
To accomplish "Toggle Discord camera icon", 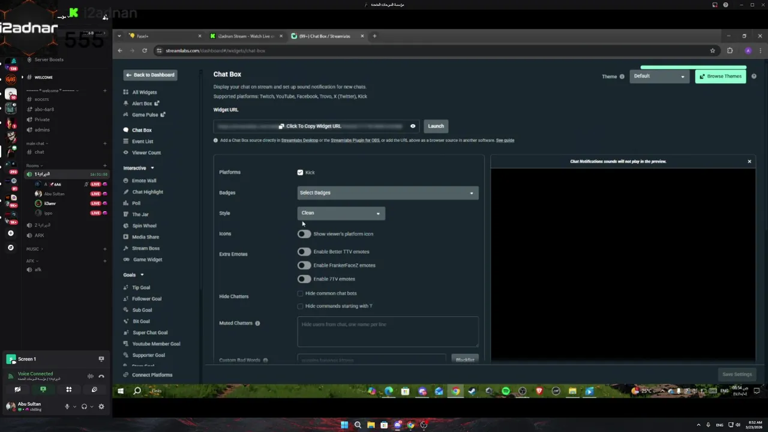I will tap(17, 389).
